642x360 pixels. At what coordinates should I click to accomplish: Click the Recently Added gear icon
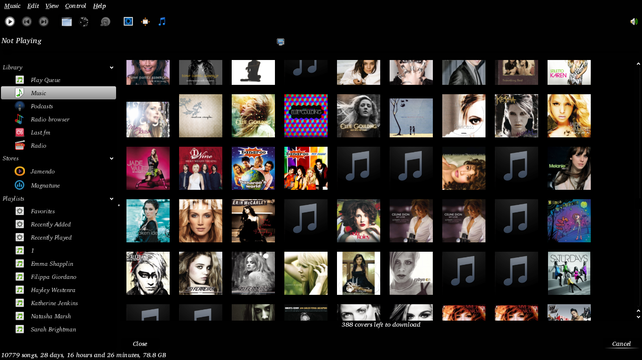point(20,225)
